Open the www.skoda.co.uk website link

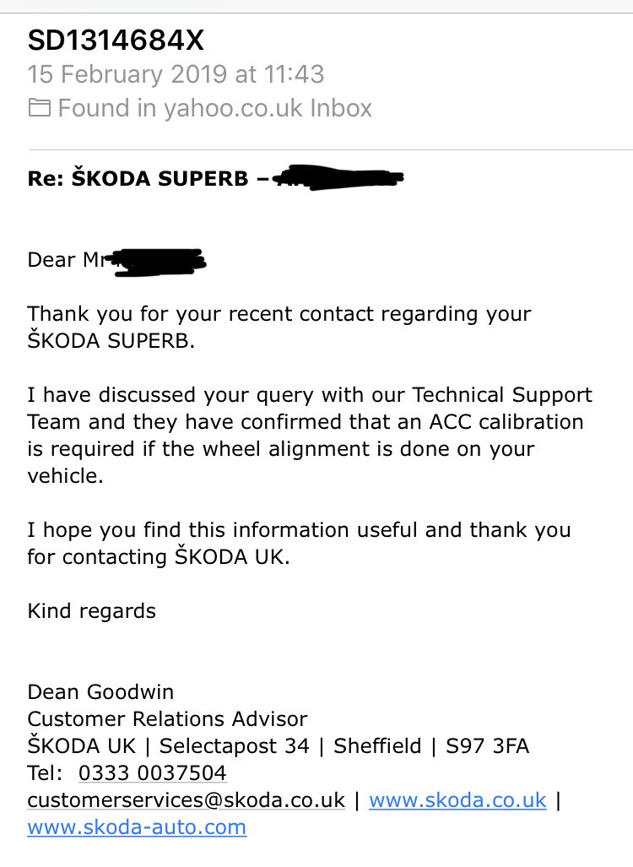tap(457, 799)
